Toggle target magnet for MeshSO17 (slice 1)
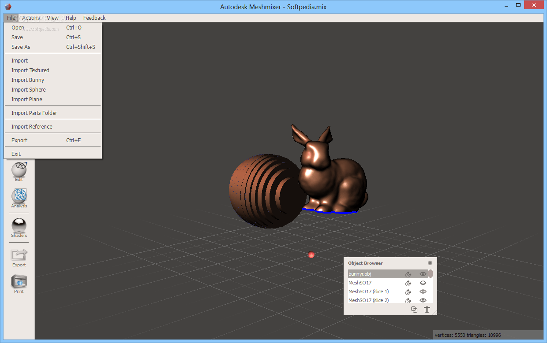The image size is (547, 343). pyautogui.click(x=408, y=292)
